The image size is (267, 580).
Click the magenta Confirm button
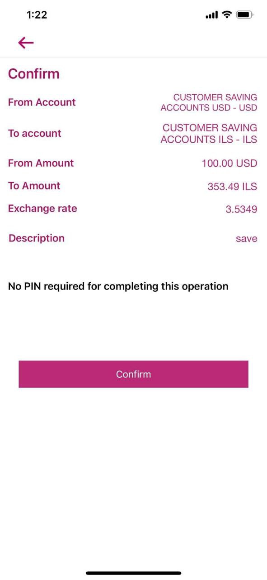tap(133, 374)
